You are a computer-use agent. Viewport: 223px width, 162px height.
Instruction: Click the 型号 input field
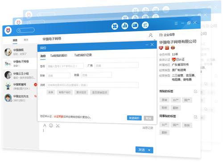[x=65, y=66]
